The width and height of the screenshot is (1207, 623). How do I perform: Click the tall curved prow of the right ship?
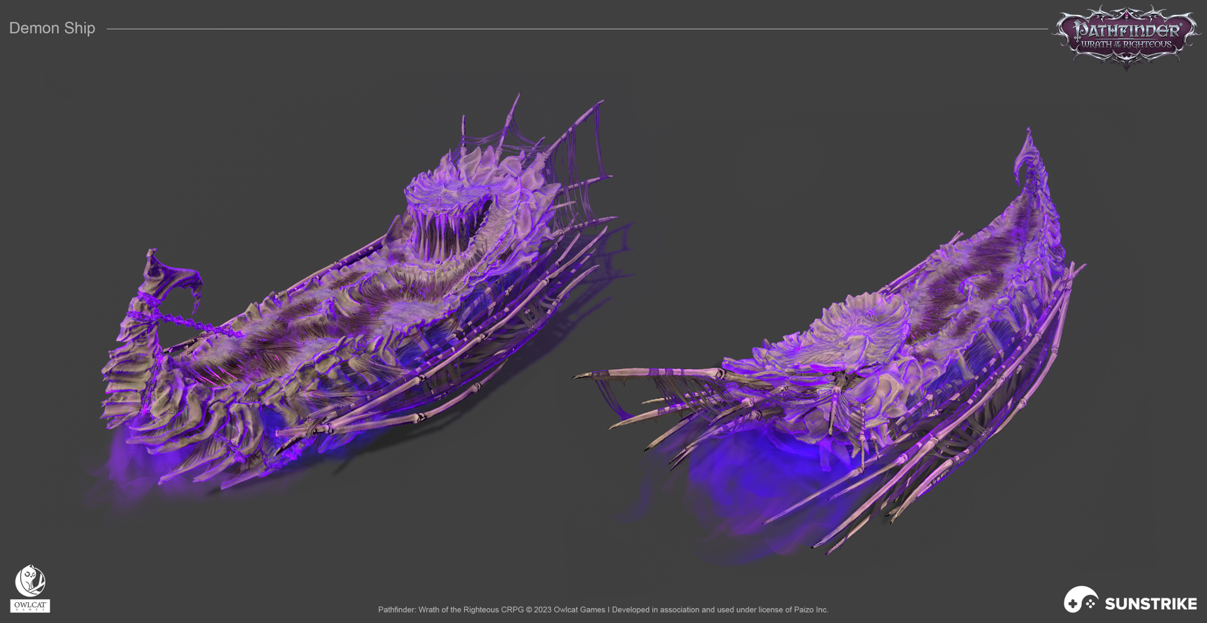tap(1029, 157)
